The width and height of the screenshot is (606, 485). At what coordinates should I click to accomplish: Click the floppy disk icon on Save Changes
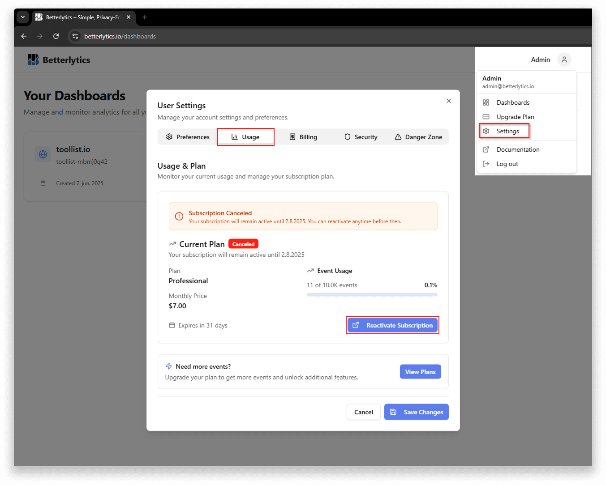pos(393,412)
